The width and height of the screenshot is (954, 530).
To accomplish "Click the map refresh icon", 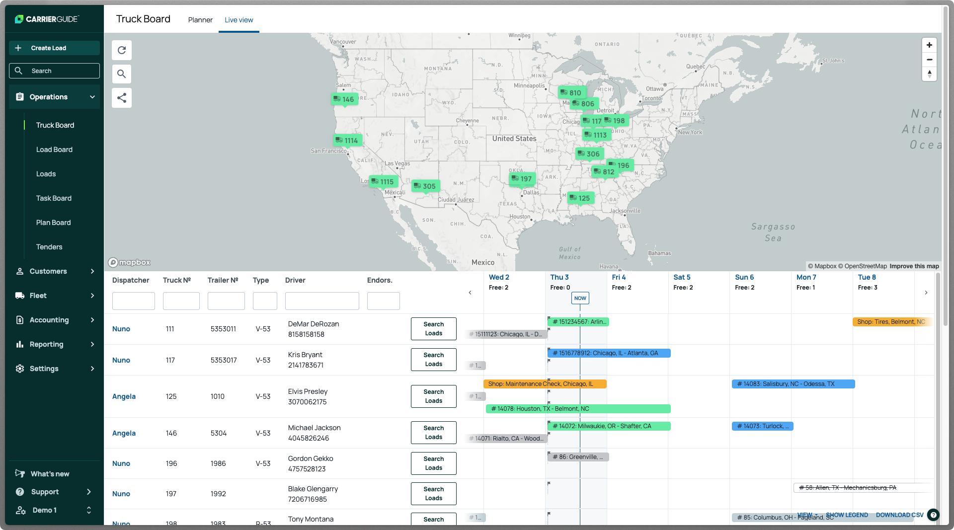I will (122, 50).
